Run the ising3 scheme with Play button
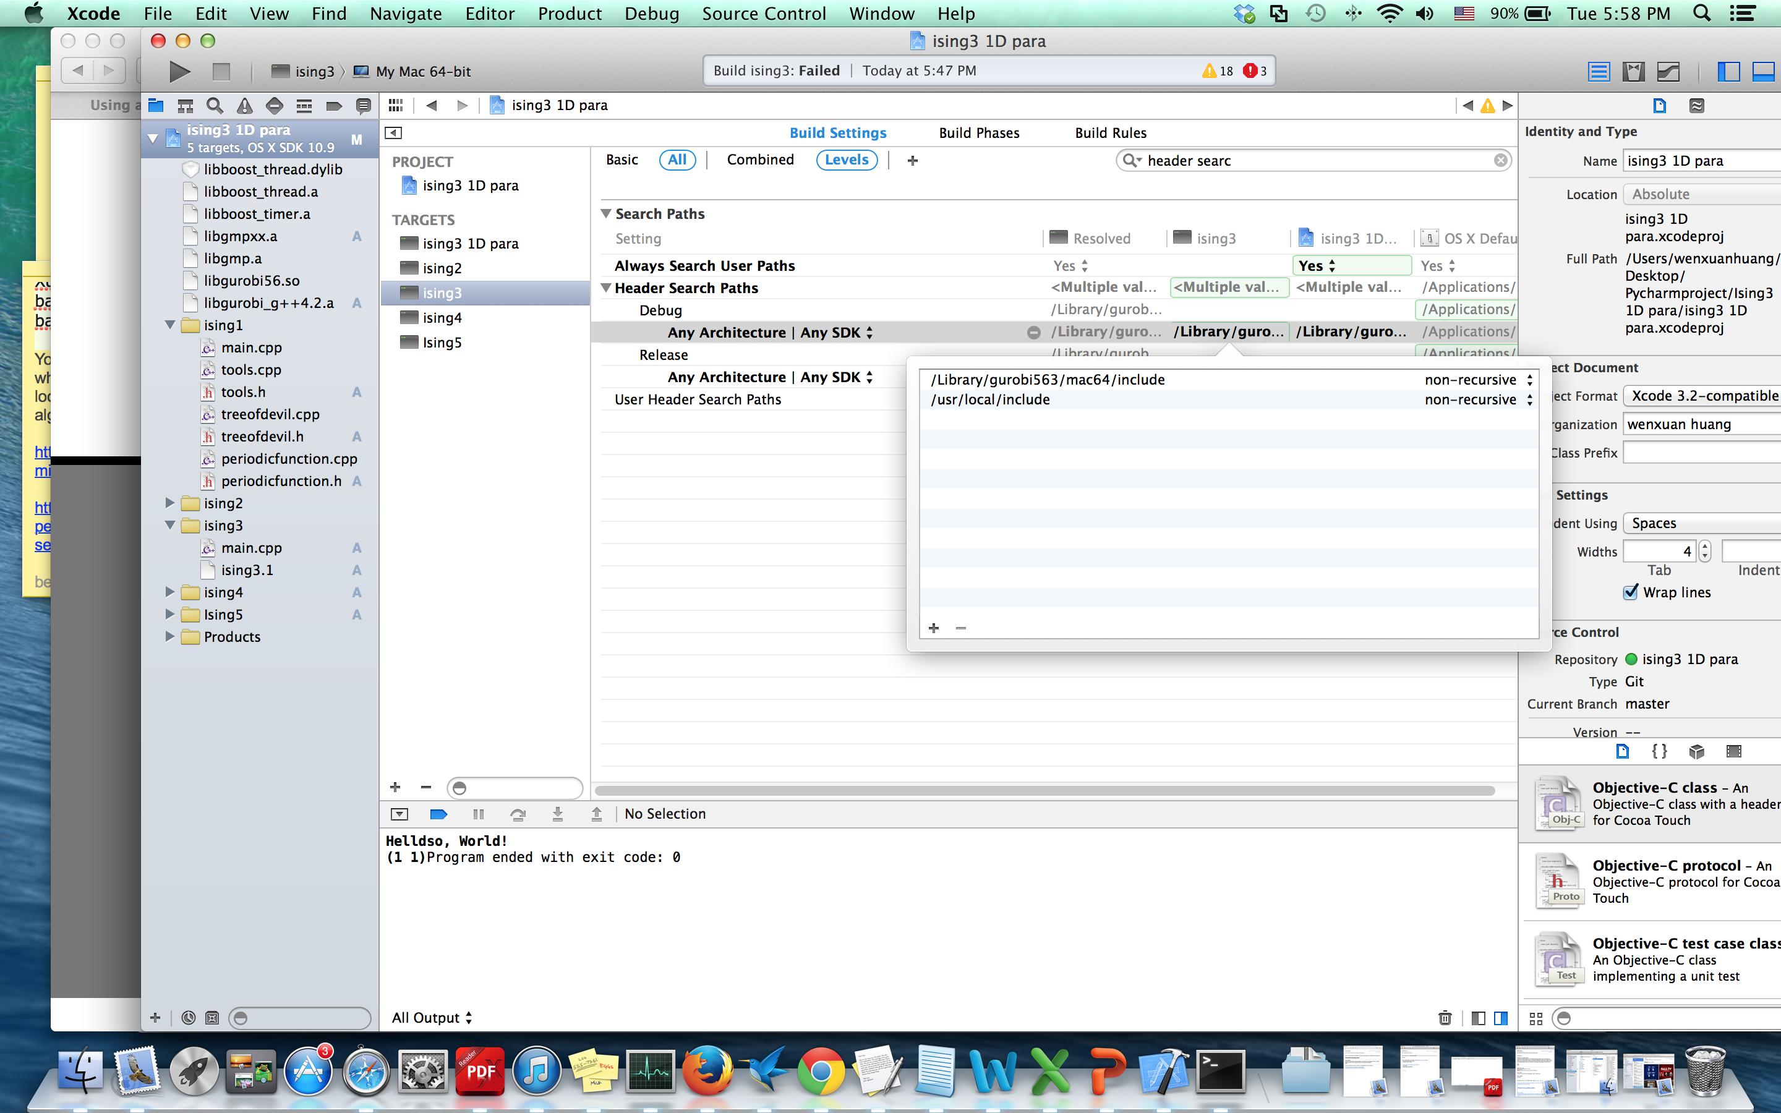1781x1113 pixels. (179, 71)
